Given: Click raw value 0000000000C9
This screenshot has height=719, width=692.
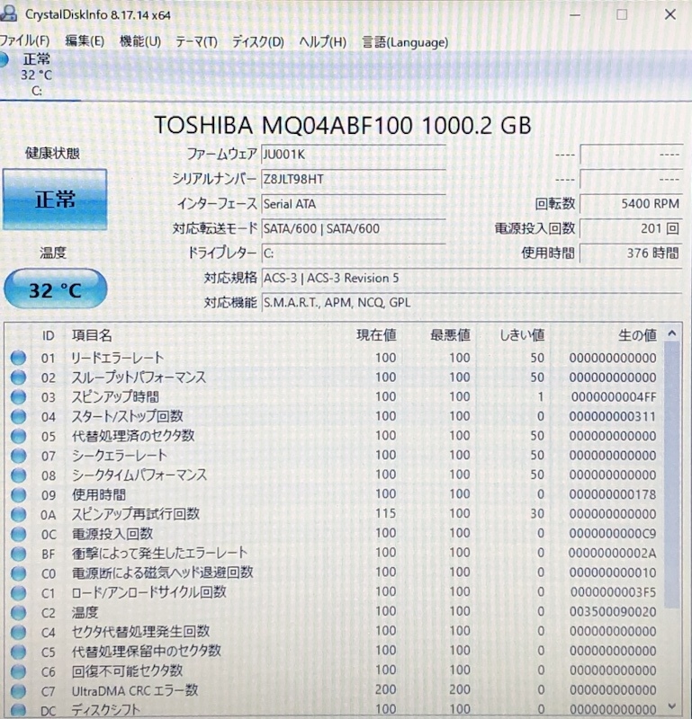Looking at the screenshot, I should [x=613, y=534].
